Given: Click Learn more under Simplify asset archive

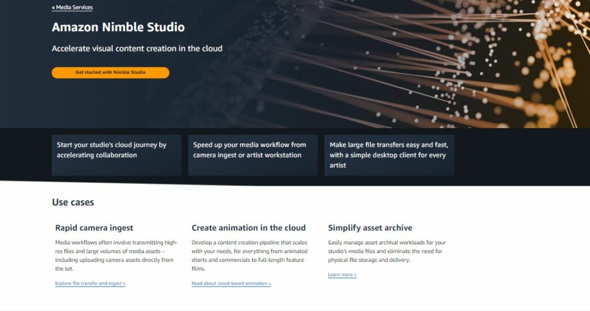Looking at the screenshot, I should click(342, 275).
